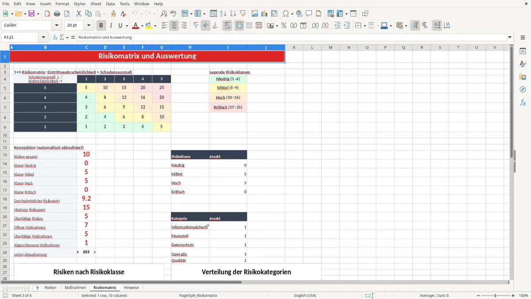Expand the formula bar input line

tap(510, 37)
